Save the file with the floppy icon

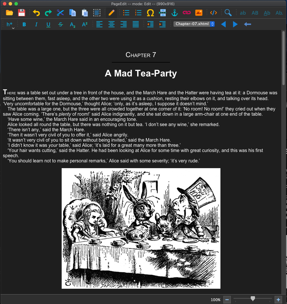click(22, 13)
